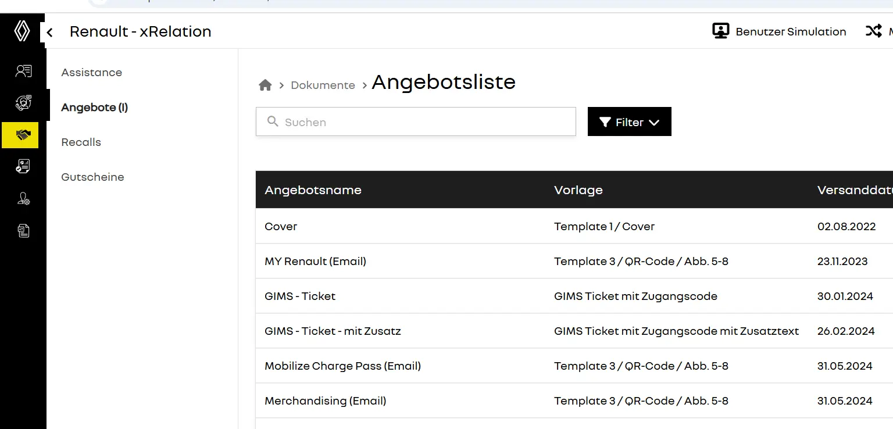The image size is (893, 429).
Task: Click Template 3 cell in Merchandising row
Action: click(x=641, y=401)
